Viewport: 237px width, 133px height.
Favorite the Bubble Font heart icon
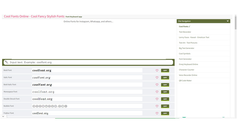click(157, 106)
